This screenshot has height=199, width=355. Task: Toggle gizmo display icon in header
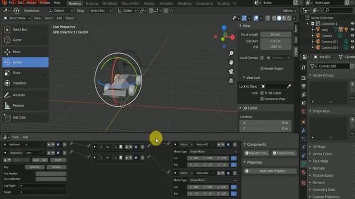[x=244, y=18]
